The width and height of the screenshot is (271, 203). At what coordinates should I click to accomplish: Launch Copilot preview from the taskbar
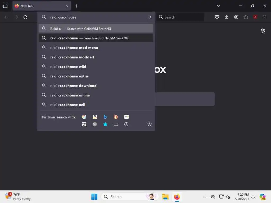[263, 197]
